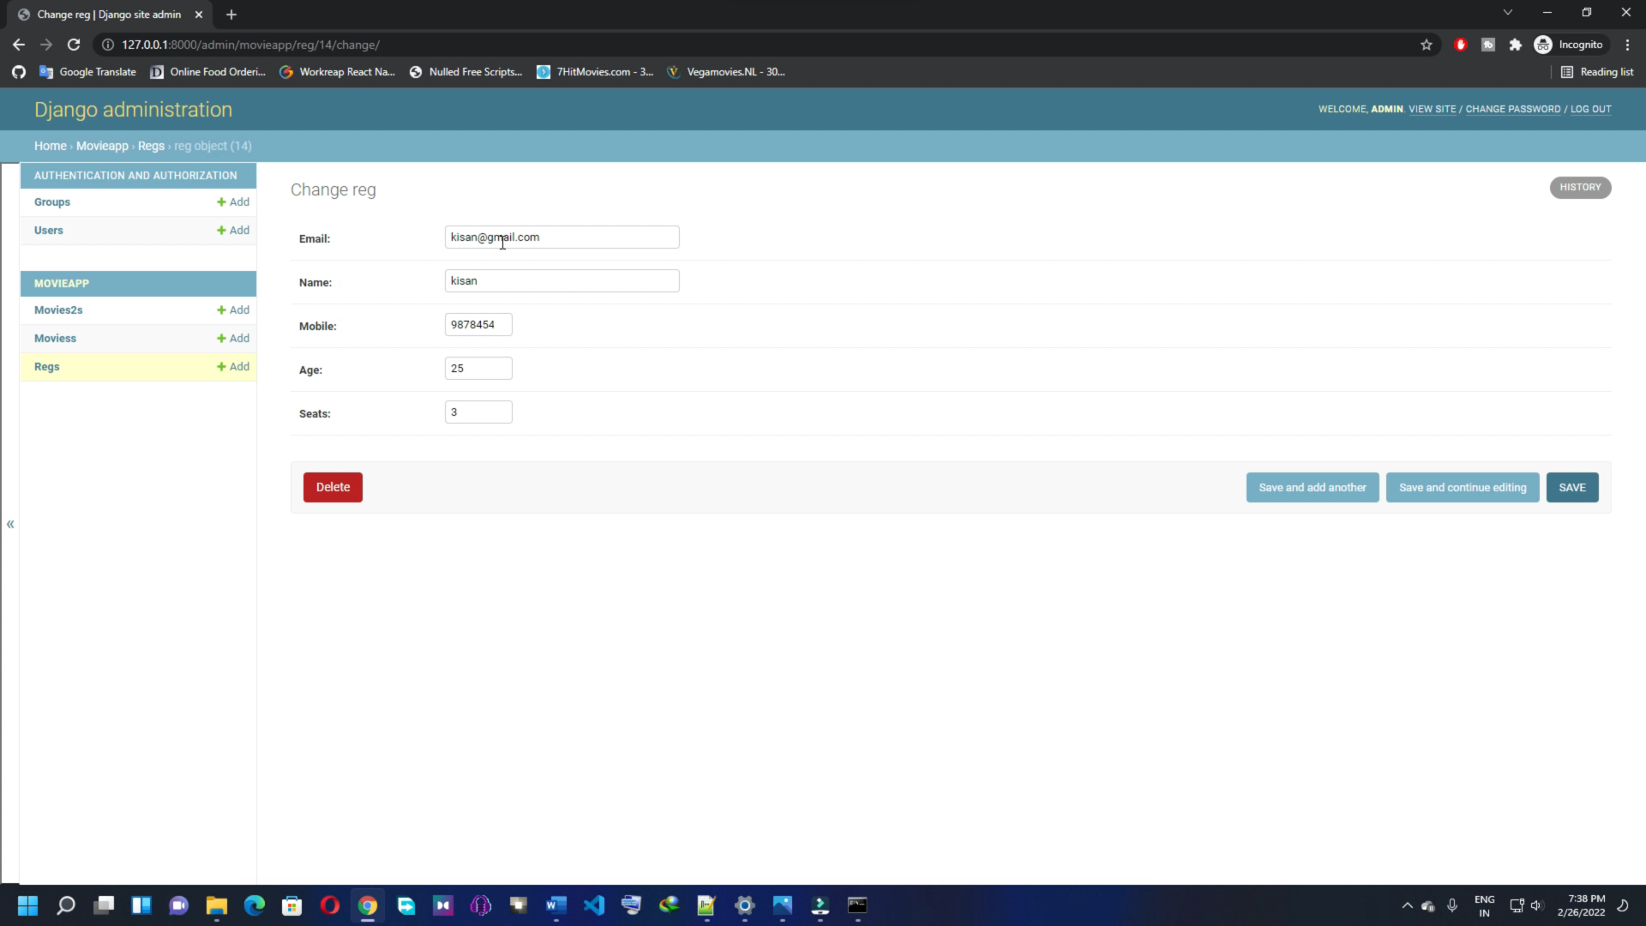Open Chrome three-dot menu
The height and width of the screenshot is (926, 1646).
pos(1627,45)
